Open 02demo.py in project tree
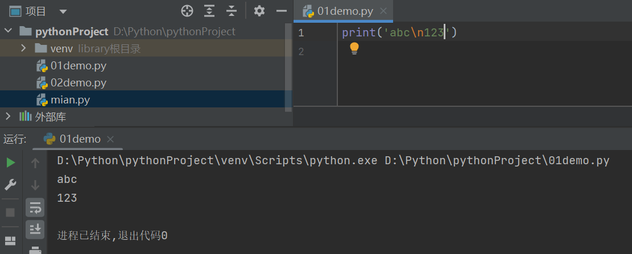The height and width of the screenshot is (254, 632). [78, 82]
